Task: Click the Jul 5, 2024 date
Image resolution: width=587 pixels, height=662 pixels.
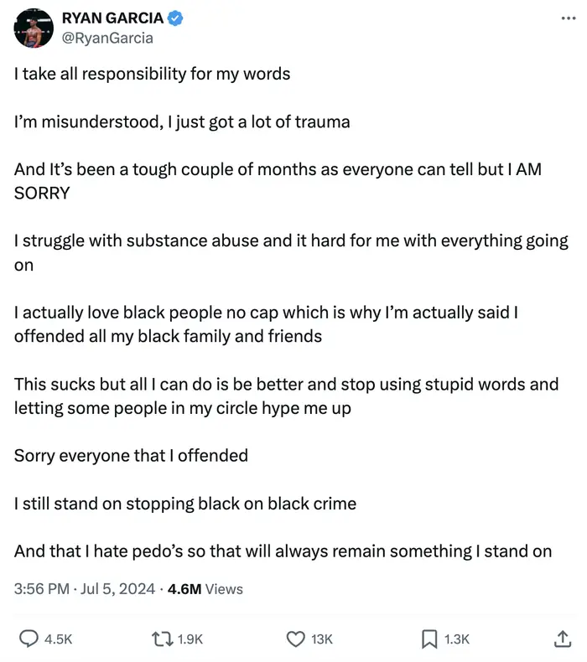Action: (x=117, y=588)
